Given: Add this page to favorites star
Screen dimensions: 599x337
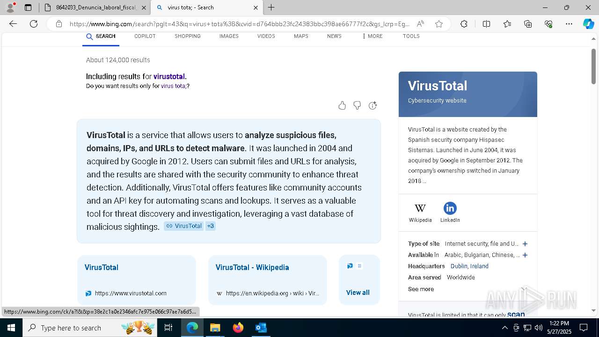Looking at the screenshot, I should (438, 24).
